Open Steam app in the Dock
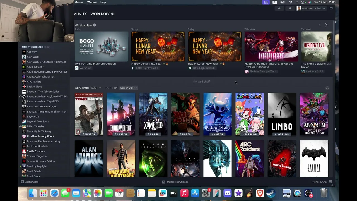The image size is (357, 201). point(271,193)
